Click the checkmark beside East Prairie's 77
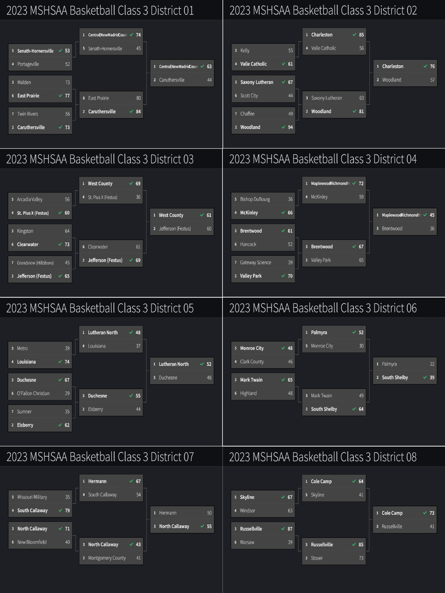 (60, 96)
